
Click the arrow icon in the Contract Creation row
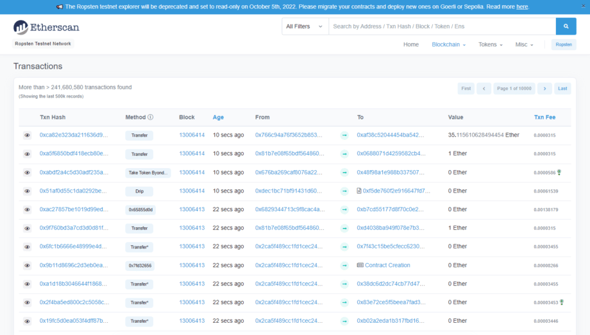(x=344, y=265)
